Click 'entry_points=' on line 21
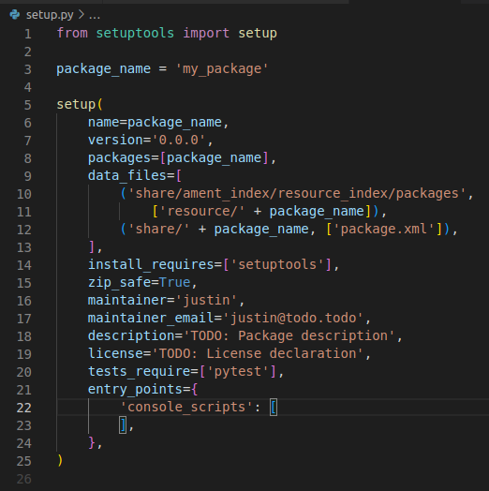This screenshot has width=489, height=491. (x=140, y=390)
